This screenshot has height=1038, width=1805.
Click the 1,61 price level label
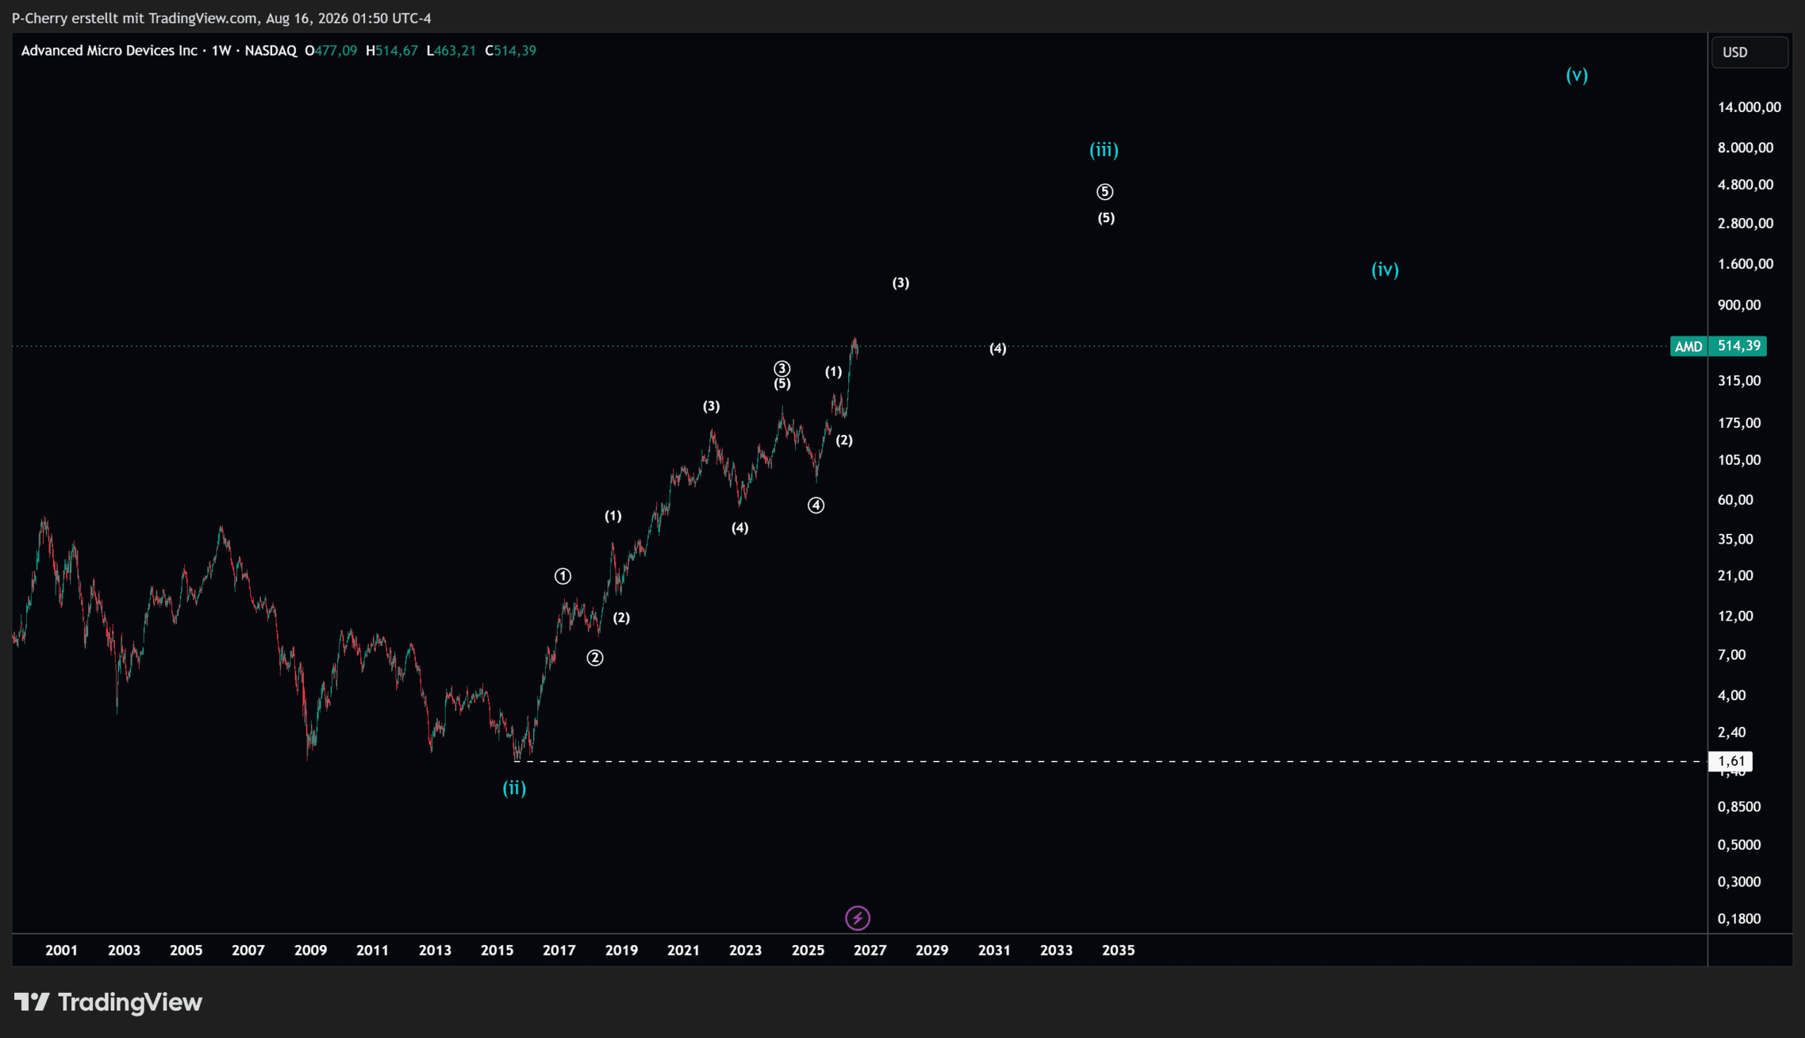pyautogui.click(x=1731, y=762)
